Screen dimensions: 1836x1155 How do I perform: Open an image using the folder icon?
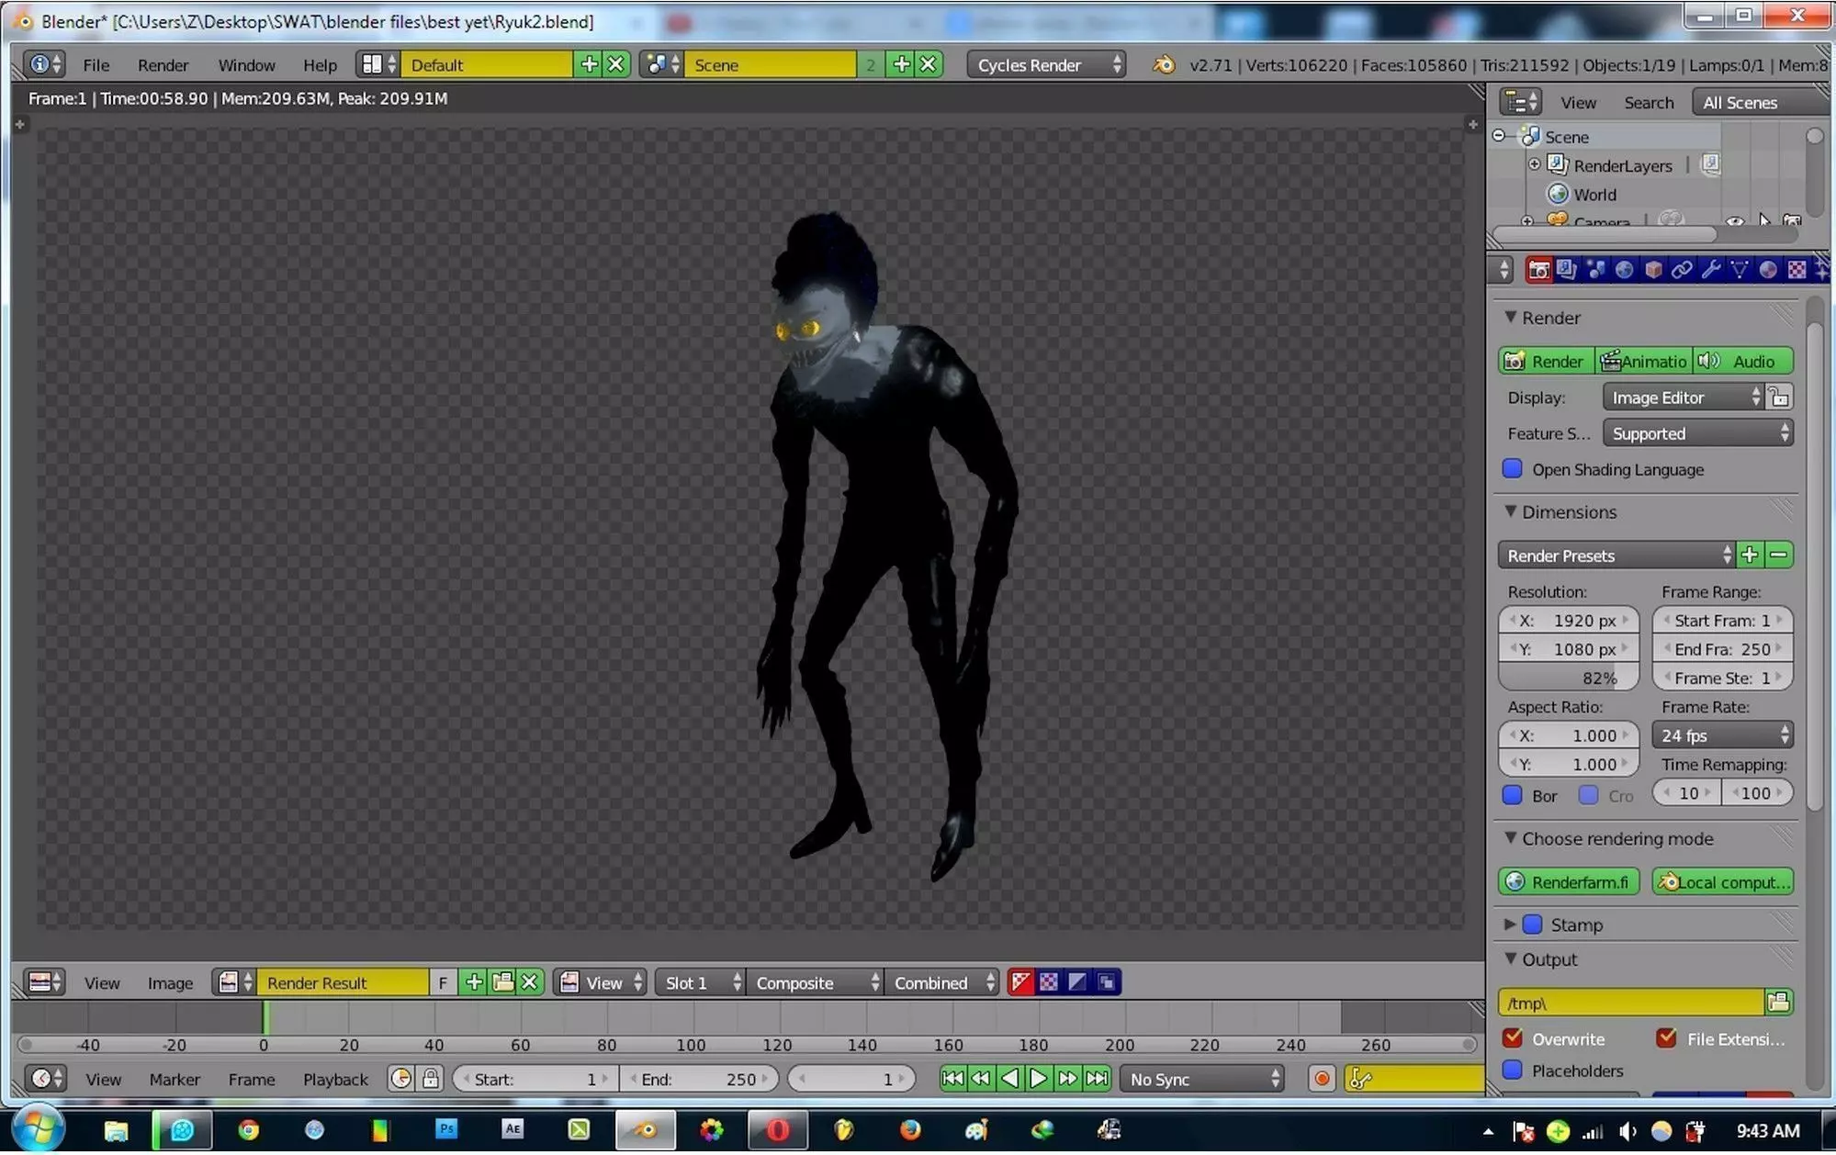click(x=502, y=983)
